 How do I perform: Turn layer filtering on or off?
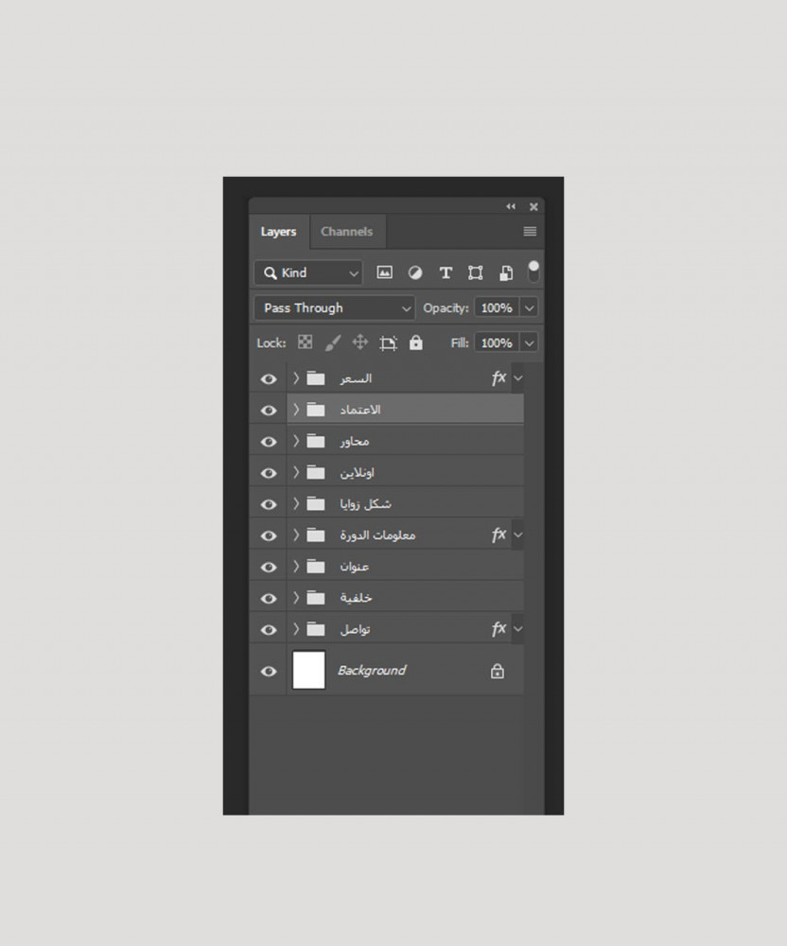point(533,272)
